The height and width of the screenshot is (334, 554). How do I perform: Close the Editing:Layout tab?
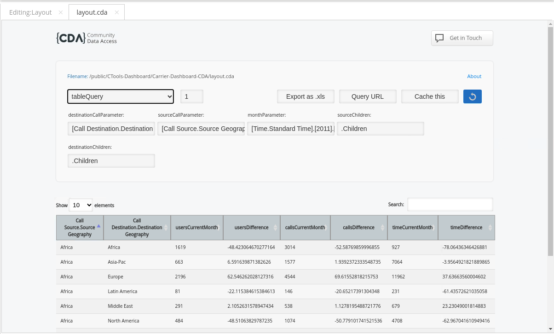coord(61,12)
